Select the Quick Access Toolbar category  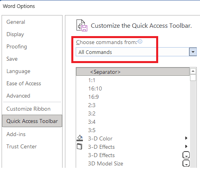32,121
